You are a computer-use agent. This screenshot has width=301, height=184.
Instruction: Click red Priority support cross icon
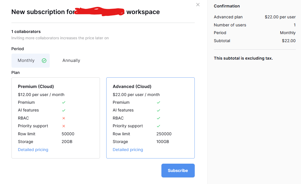pyautogui.click(x=64, y=126)
